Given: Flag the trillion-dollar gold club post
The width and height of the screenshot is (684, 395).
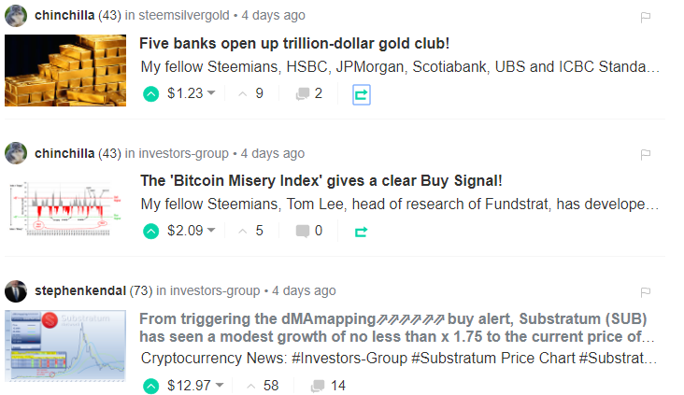Looking at the screenshot, I should [x=645, y=17].
